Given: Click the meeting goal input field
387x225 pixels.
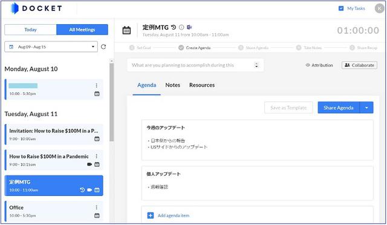Looking at the screenshot, I should pos(195,65).
